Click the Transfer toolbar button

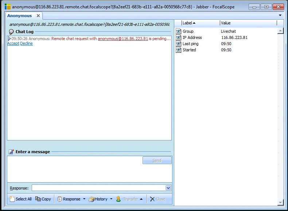tap(129, 199)
